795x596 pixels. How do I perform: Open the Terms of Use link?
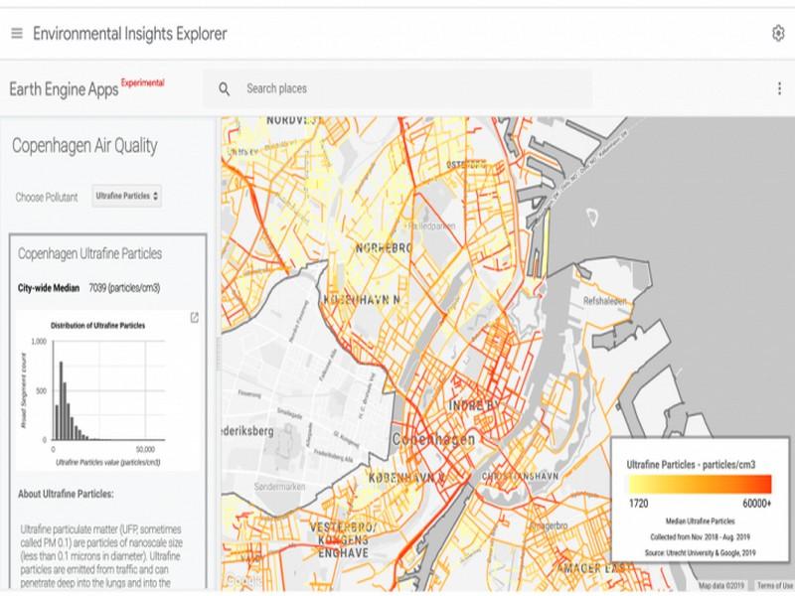click(x=775, y=586)
